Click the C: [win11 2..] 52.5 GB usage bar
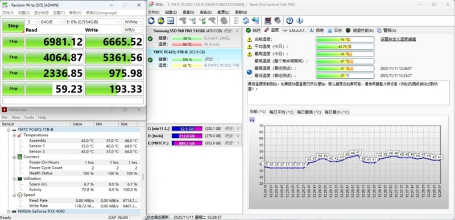 [187, 129]
